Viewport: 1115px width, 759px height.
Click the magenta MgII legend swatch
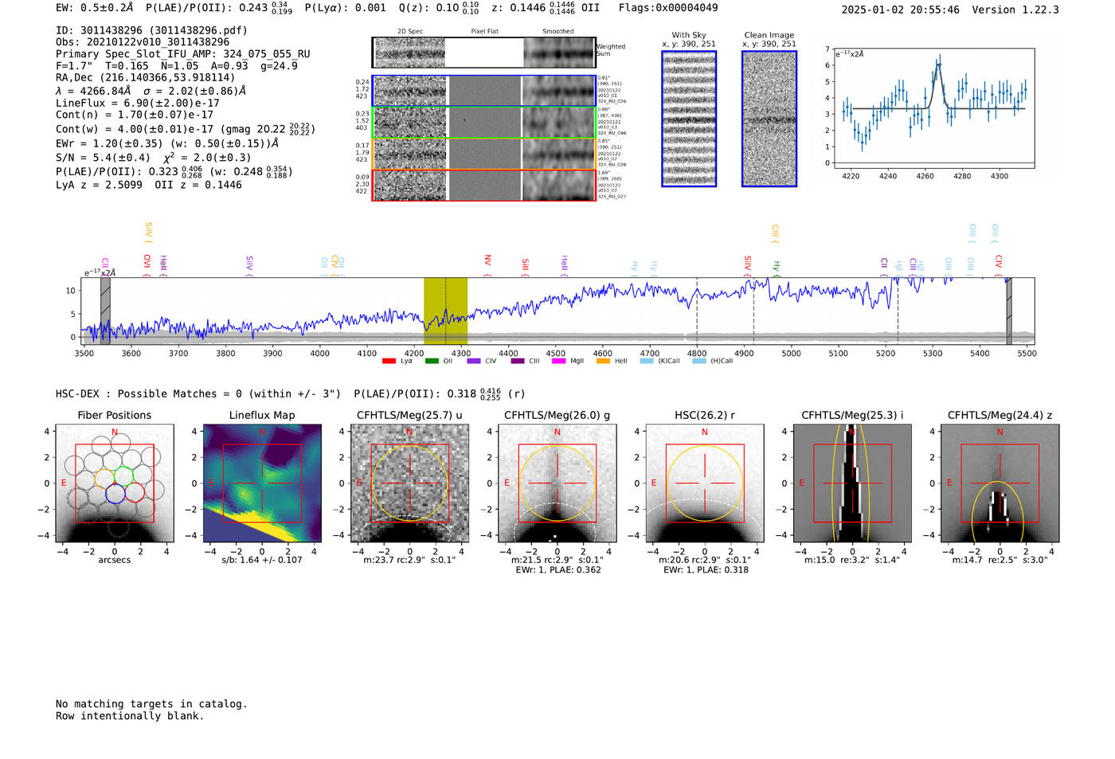(558, 361)
